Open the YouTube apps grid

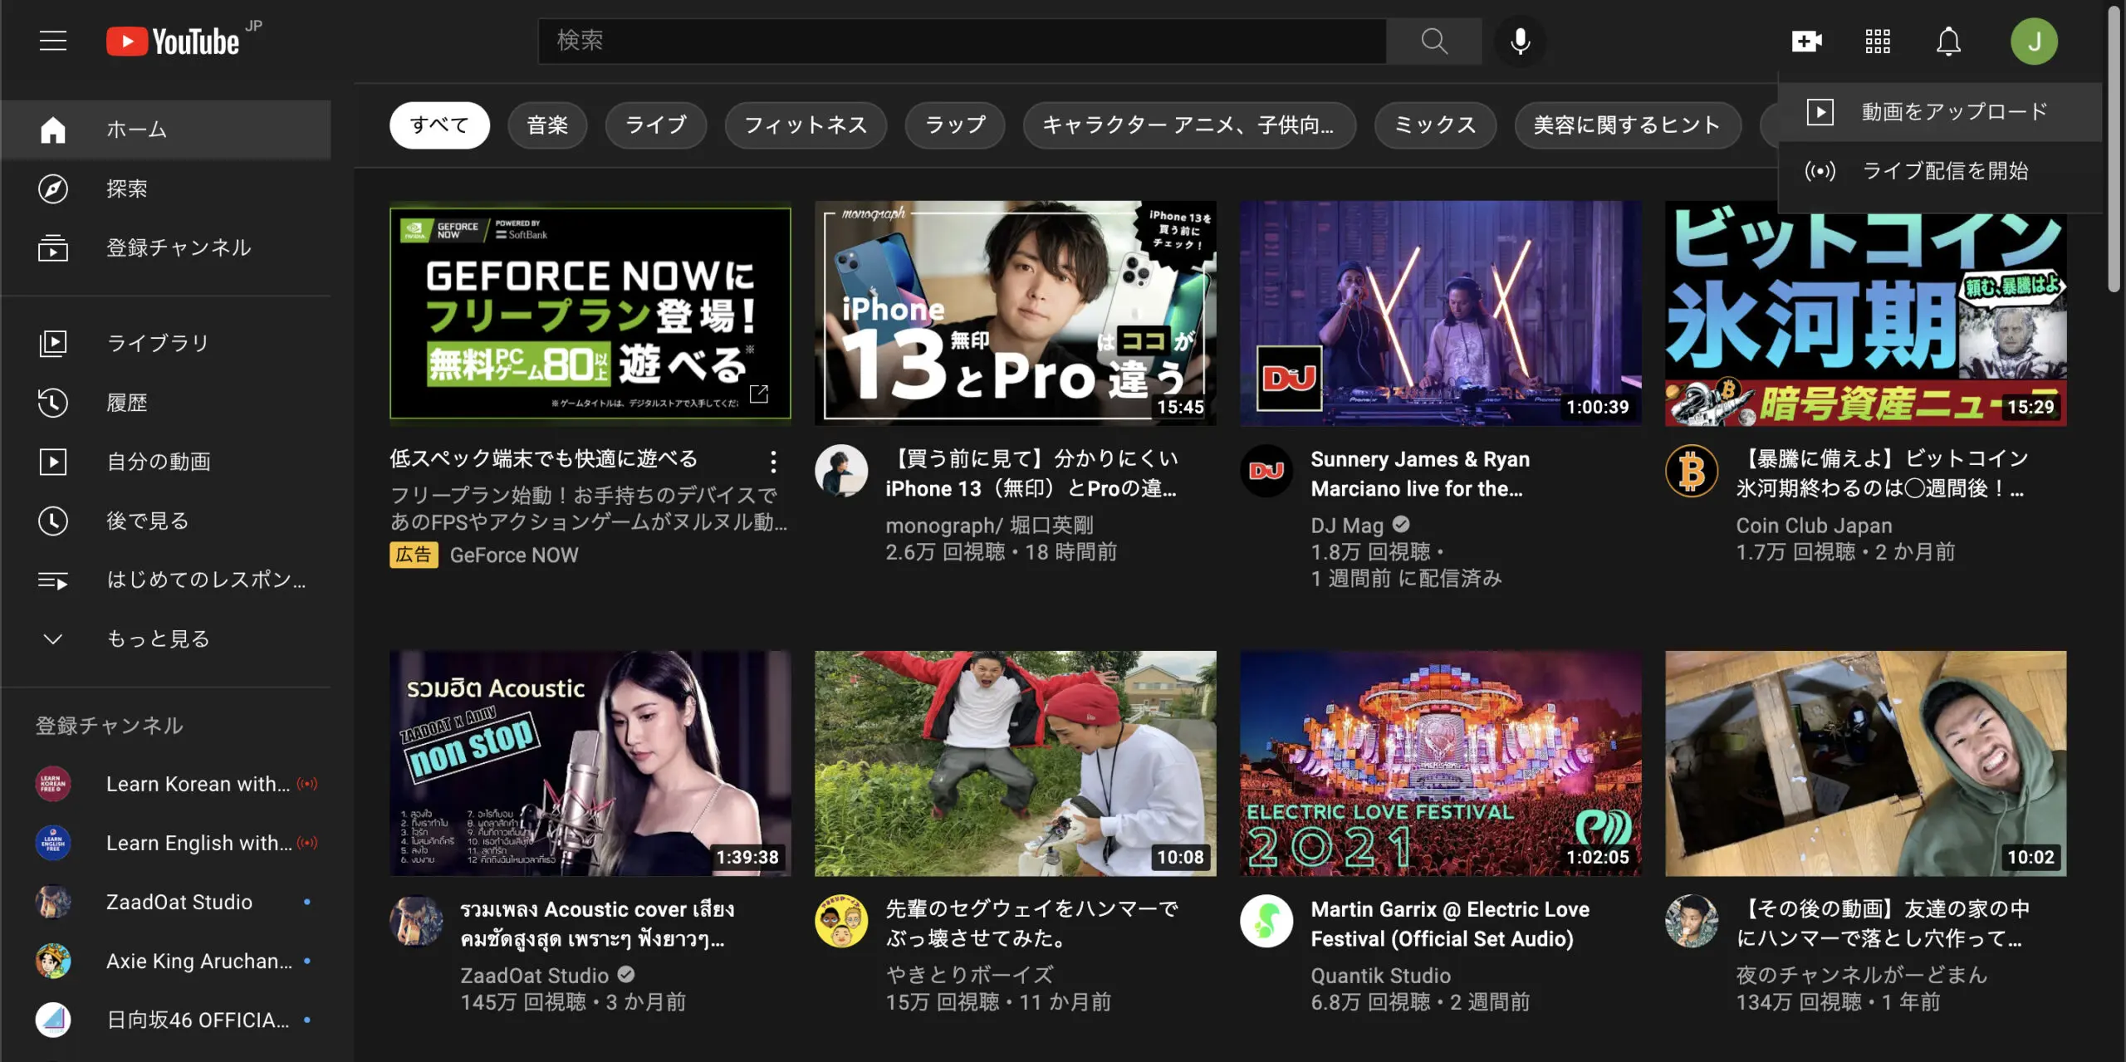tap(1877, 41)
